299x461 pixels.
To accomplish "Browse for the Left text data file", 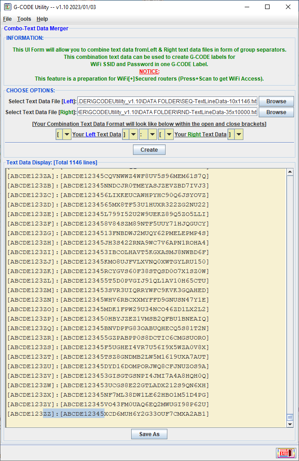I will 276,101.
